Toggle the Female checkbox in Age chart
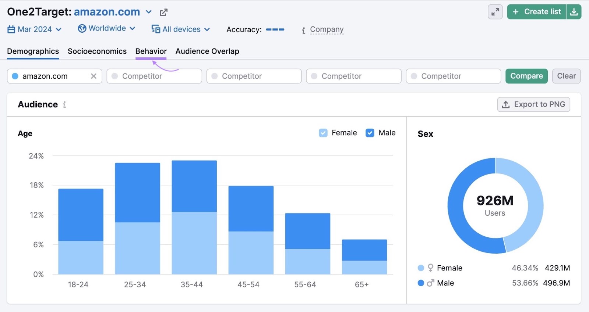This screenshot has height=312, width=589. pyautogui.click(x=323, y=133)
